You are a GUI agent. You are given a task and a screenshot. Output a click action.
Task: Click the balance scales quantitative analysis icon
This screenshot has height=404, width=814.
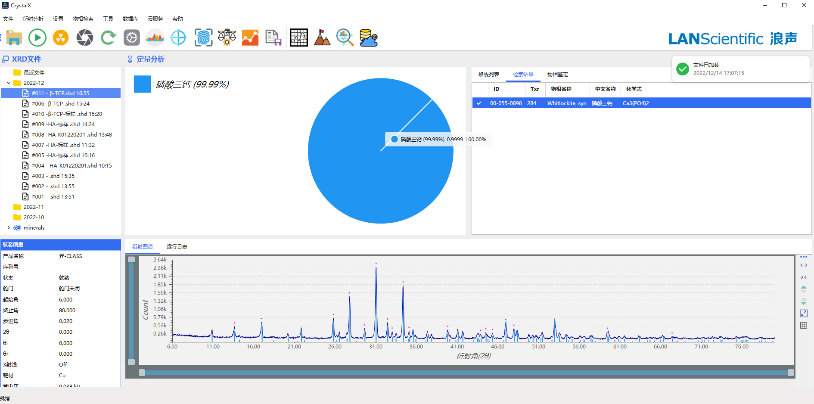[x=227, y=38]
